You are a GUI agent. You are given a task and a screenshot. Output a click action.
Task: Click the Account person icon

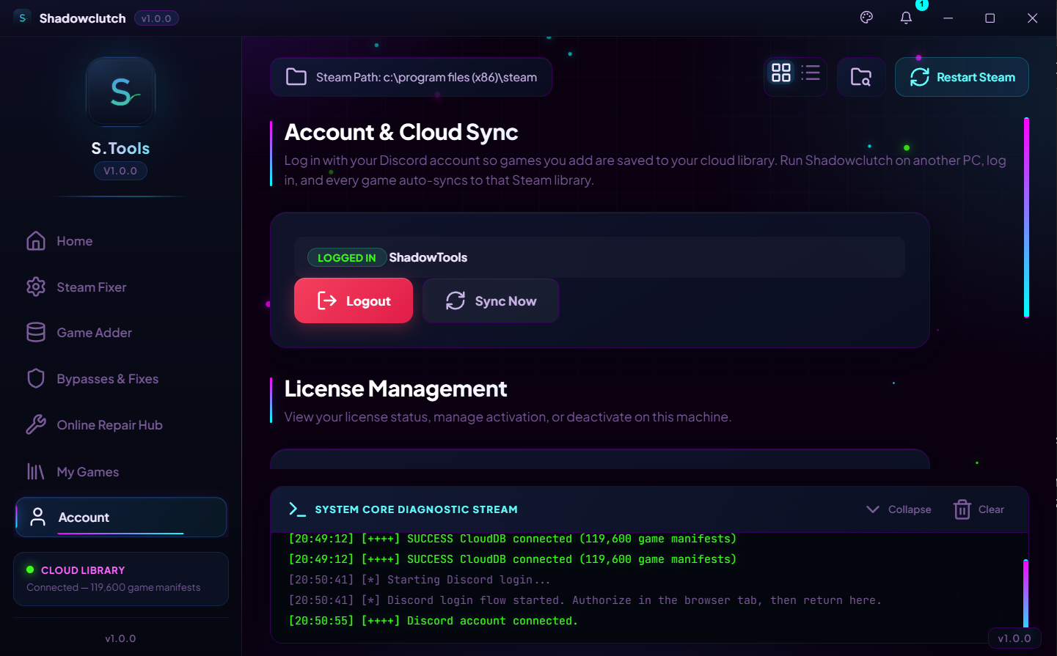(37, 517)
